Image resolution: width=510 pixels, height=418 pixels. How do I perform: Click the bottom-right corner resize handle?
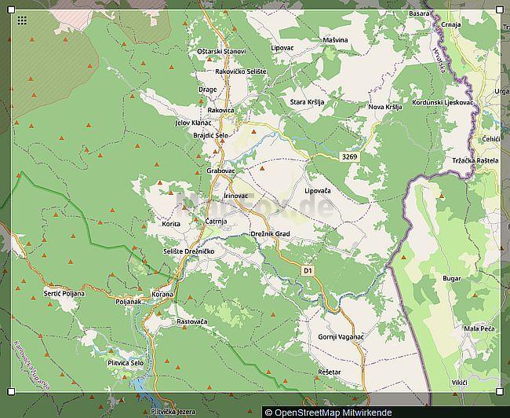click(x=500, y=391)
